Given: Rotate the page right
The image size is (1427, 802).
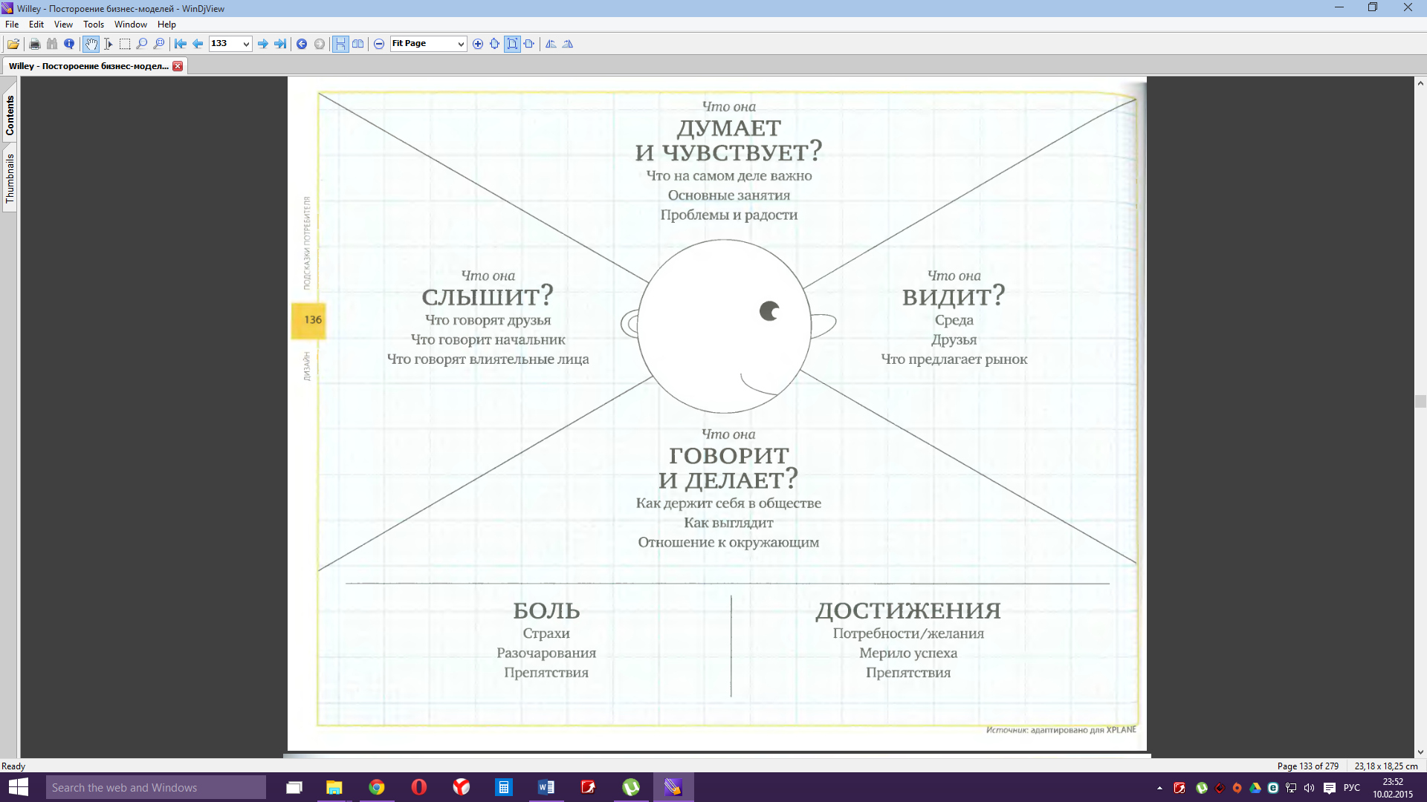Looking at the screenshot, I should coord(568,44).
